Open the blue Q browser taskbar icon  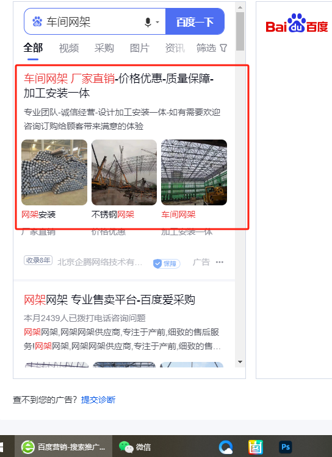[226, 447]
